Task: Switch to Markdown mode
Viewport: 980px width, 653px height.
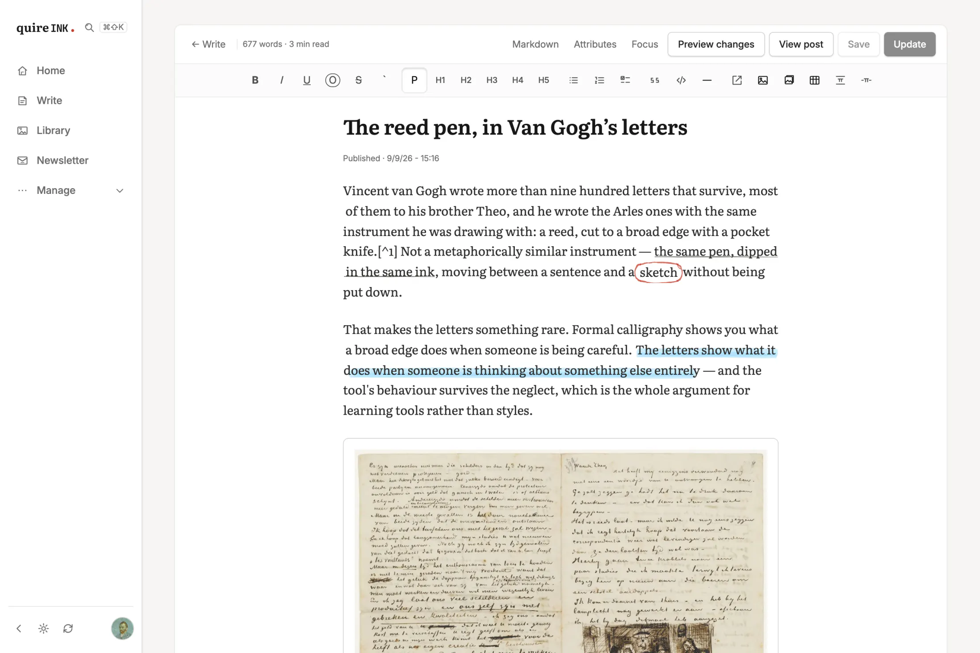Action: pyautogui.click(x=535, y=44)
